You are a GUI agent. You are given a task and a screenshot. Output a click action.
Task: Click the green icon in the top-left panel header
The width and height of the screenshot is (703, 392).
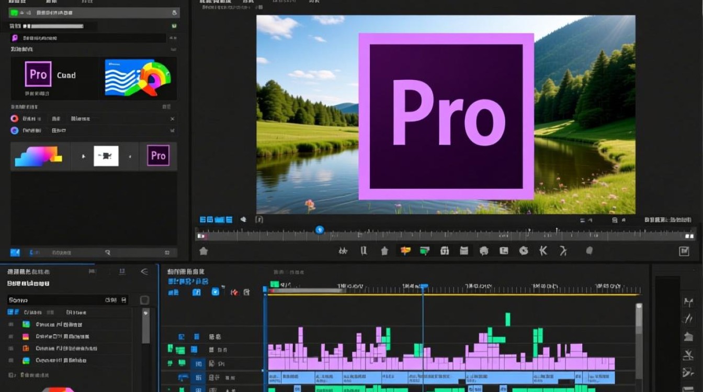click(x=14, y=13)
